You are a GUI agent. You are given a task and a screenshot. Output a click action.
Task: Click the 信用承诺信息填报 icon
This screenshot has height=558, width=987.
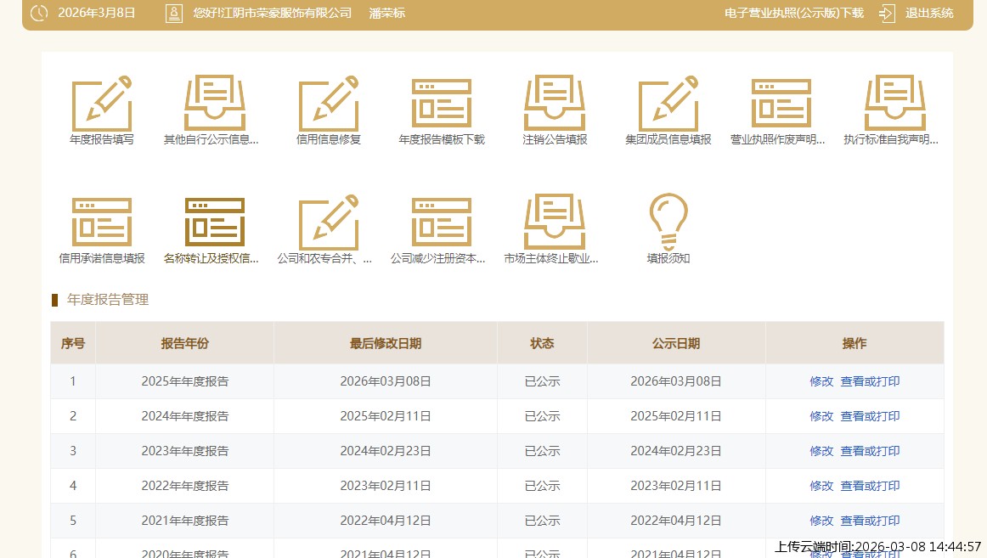(102, 224)
